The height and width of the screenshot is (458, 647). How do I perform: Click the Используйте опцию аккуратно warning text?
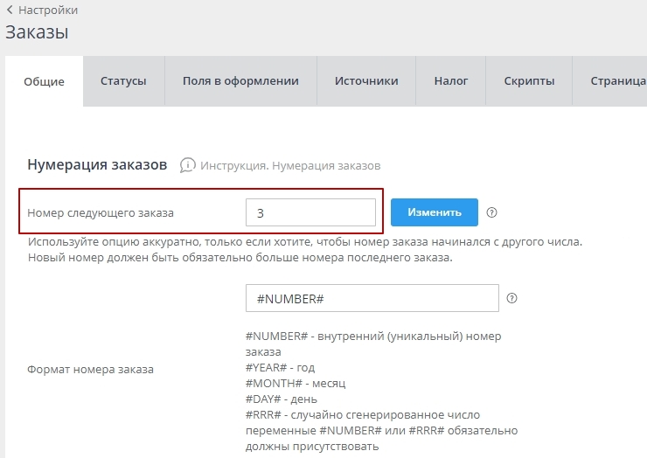305,242
